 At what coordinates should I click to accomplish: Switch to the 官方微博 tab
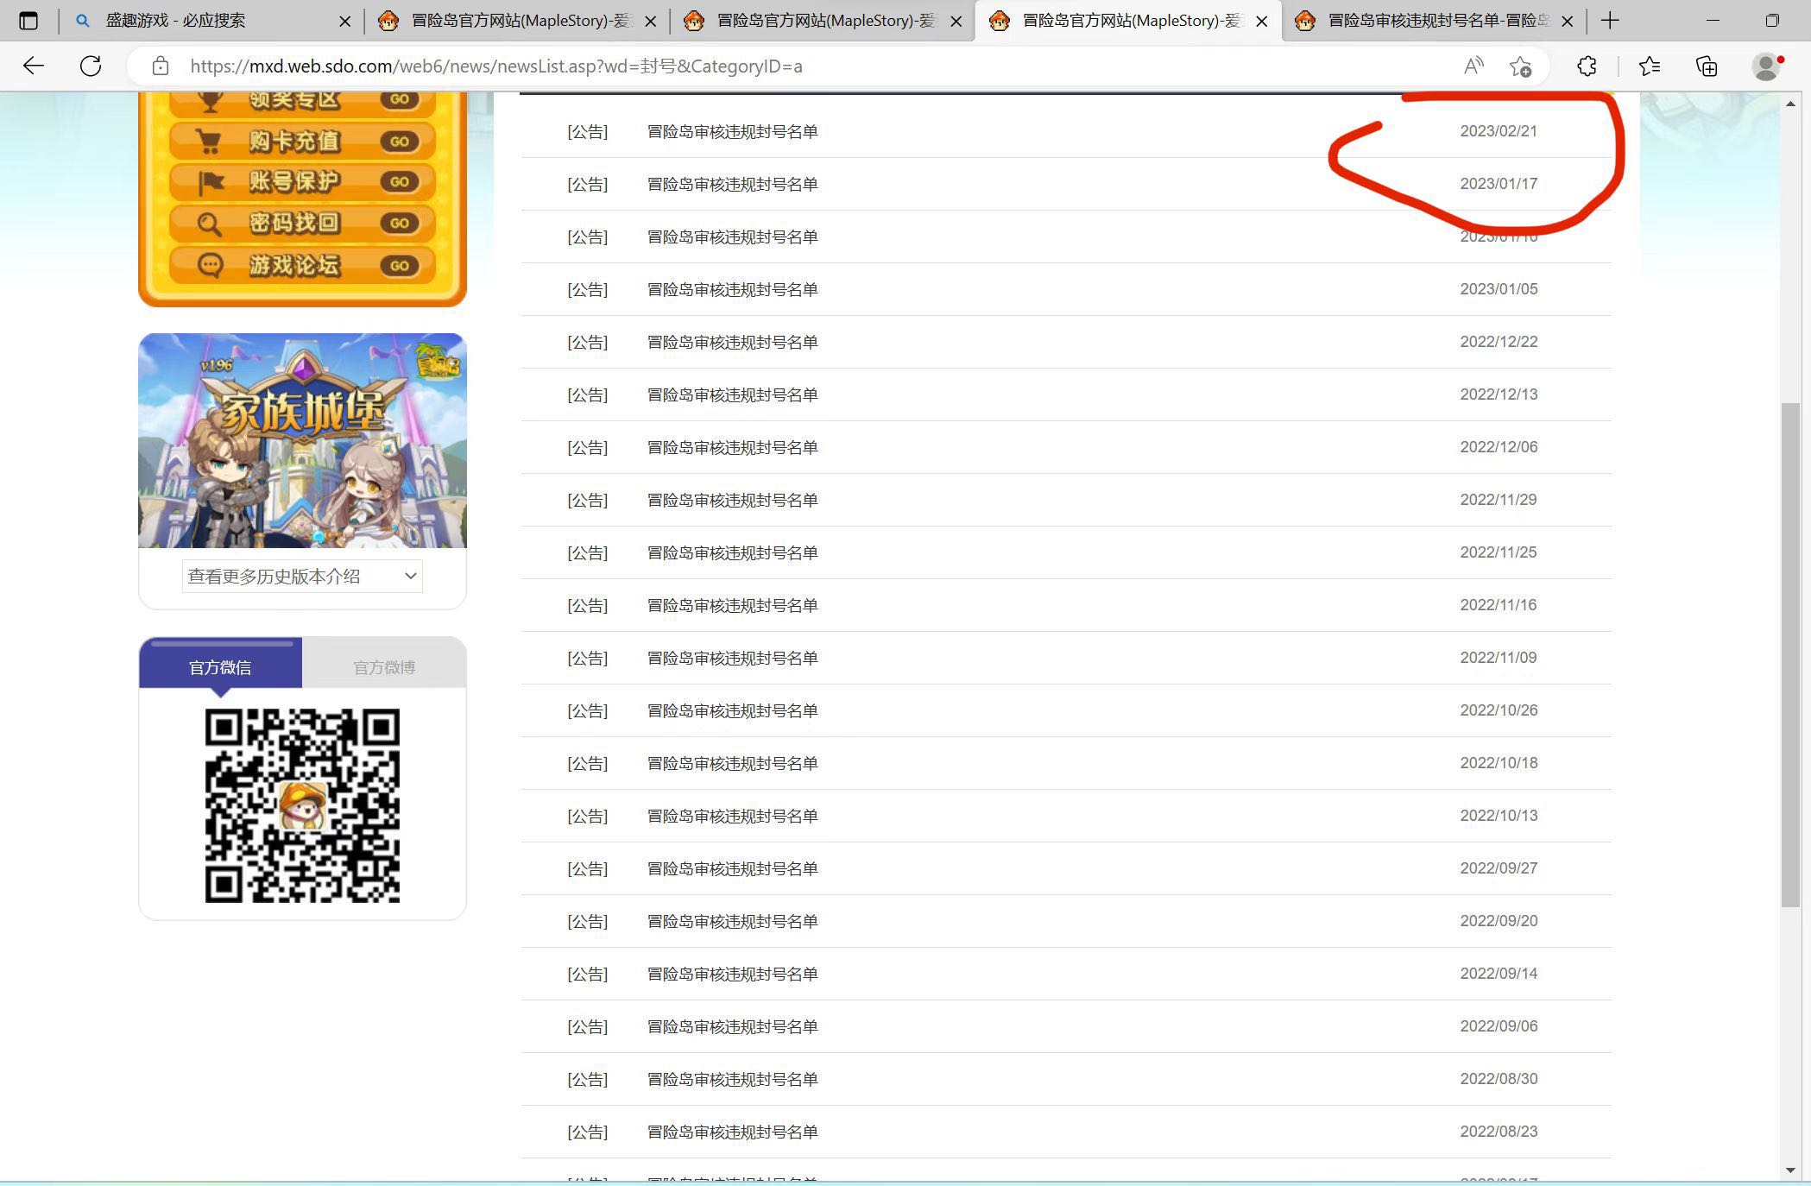tap(384, 667)
